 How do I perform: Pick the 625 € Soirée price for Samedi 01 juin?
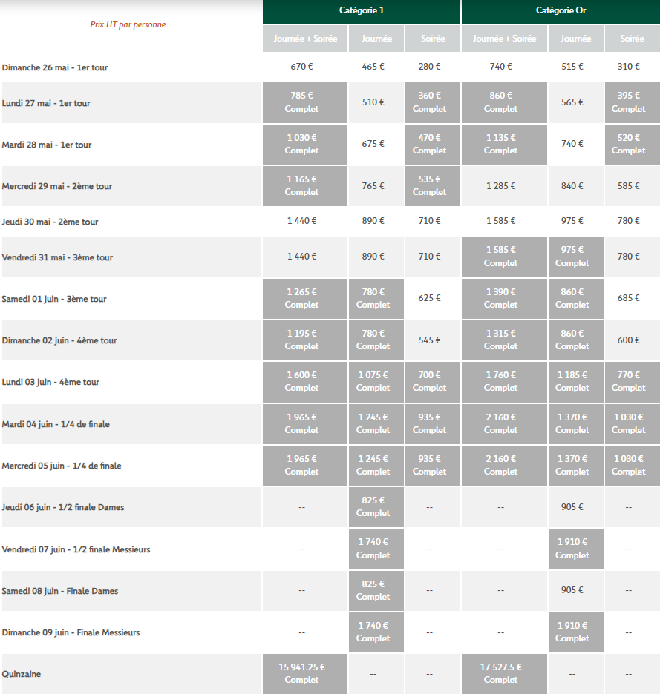click(x=429, y=298)
